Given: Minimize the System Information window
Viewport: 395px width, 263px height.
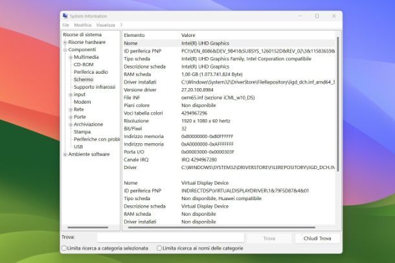Looking at the screenshot, I should tap(300, 16).
